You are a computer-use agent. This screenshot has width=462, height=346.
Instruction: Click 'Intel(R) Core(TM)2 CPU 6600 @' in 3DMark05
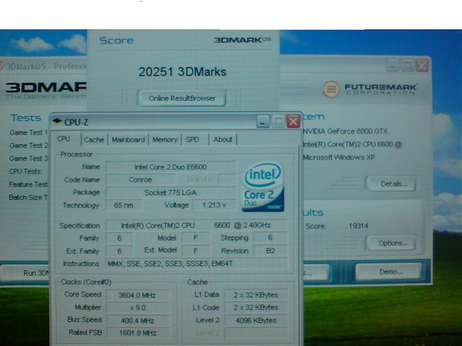tap(352, 144)
